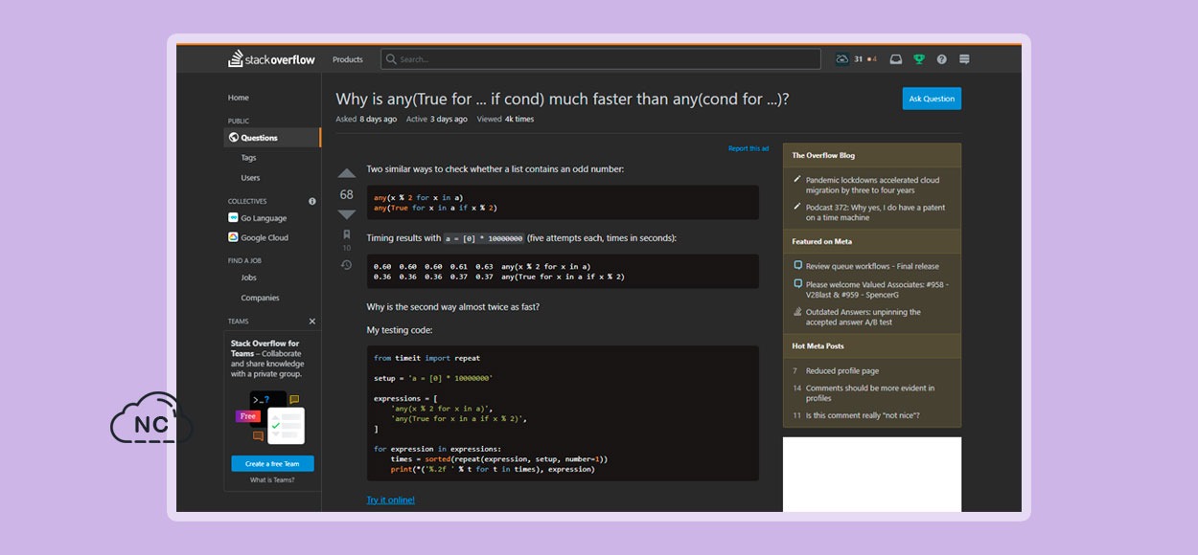Click the question vote count 68
The image size is (1198, 555).
coord(347,194)
